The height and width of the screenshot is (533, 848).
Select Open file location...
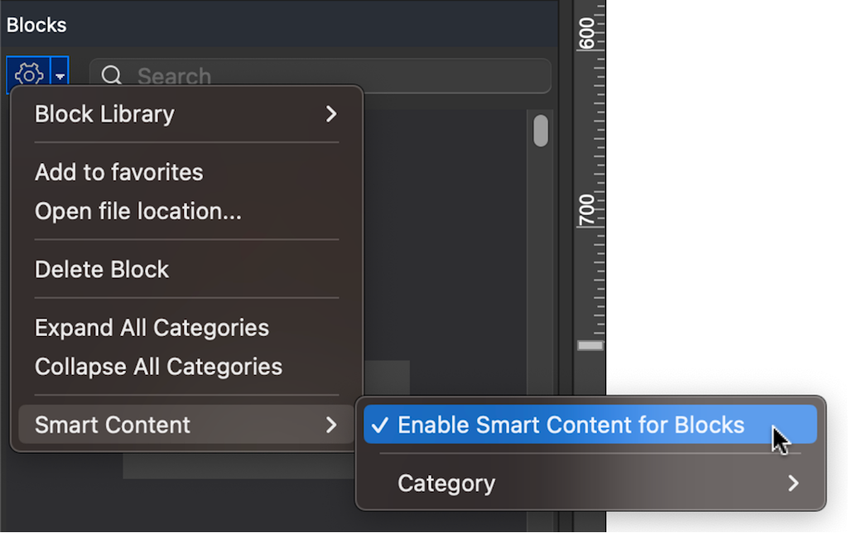tap(138, 211)
